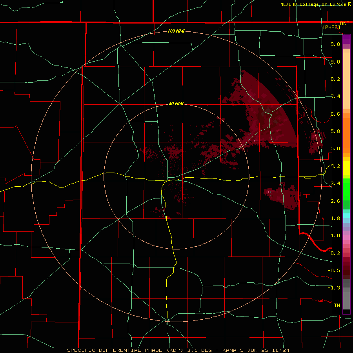Click the pale peach color bar segment

346,80
